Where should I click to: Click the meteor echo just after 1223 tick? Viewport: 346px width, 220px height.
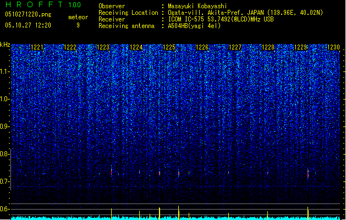click(x=112, y=171)
